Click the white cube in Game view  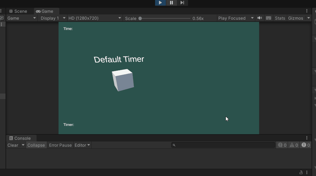(x=123, y=80)
